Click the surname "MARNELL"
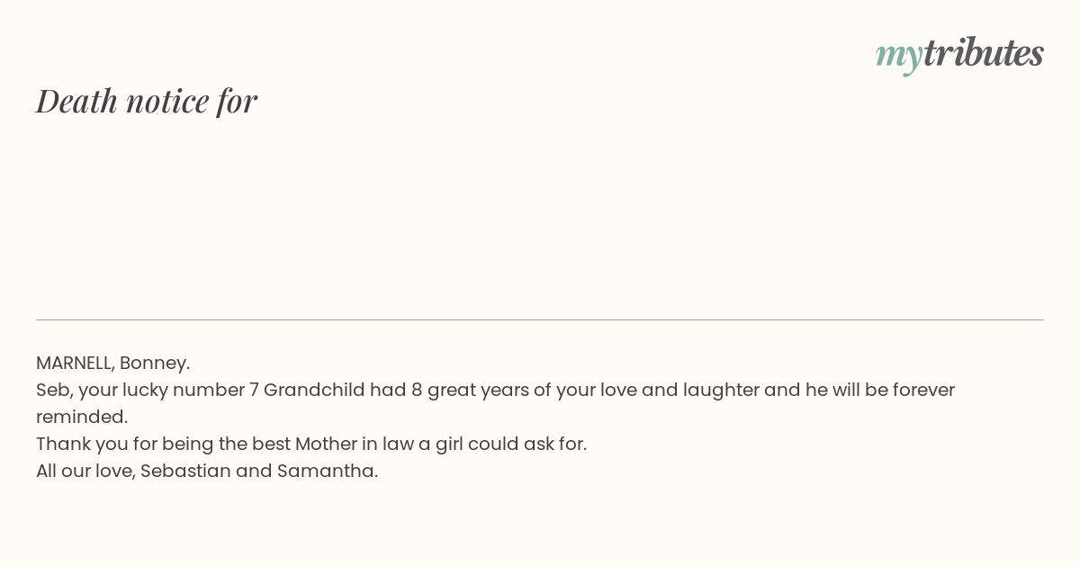Image resolution: width=1080 pixels, height=567 pixels. (x=74, y=363)
